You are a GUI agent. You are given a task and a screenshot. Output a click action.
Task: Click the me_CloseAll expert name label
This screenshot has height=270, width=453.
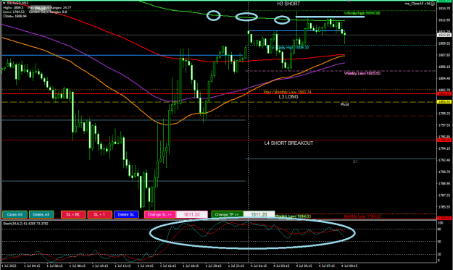pos(417,4)
